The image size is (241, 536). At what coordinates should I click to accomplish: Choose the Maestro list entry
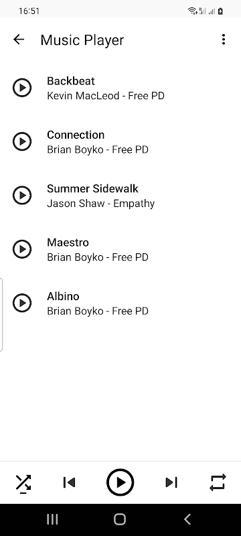pyautogui.click(x=120, y=249)
